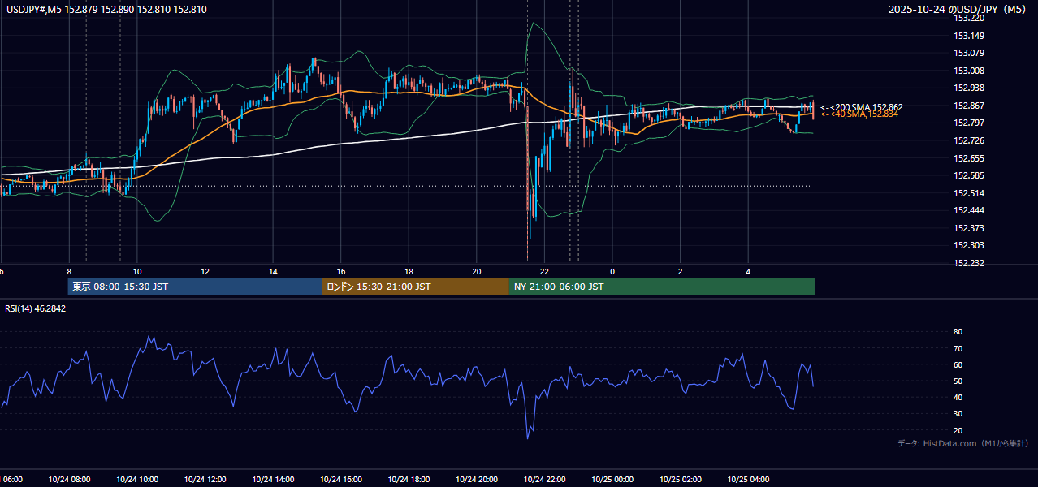Click price axis label 152.867
1038x487 pixels.
point(968,106)
